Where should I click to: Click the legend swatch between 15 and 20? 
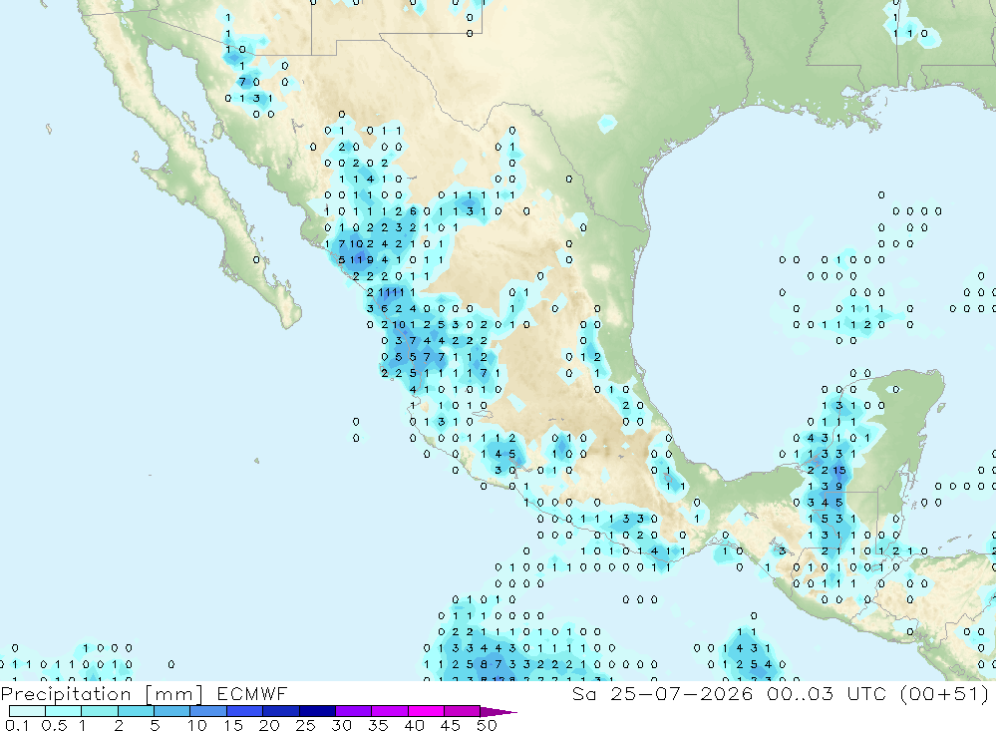coord(245,711)
